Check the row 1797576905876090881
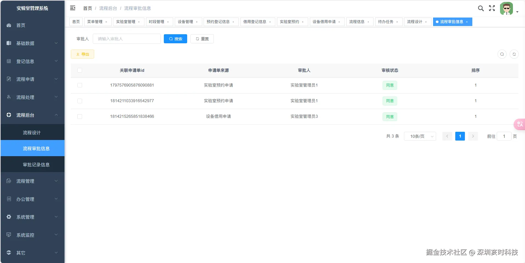This screenshot has height=263, width=525. [80, 85]
